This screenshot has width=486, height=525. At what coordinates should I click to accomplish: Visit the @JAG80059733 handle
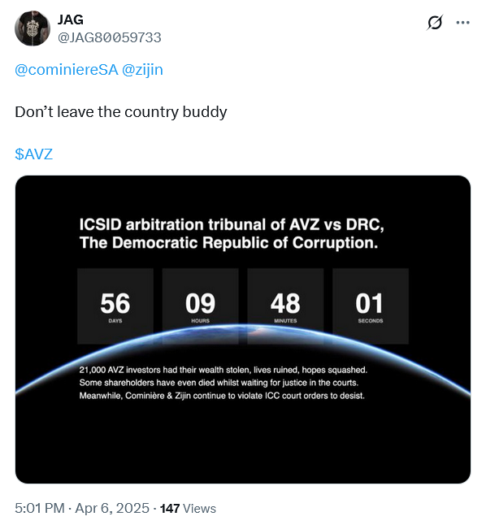point(110,37)
